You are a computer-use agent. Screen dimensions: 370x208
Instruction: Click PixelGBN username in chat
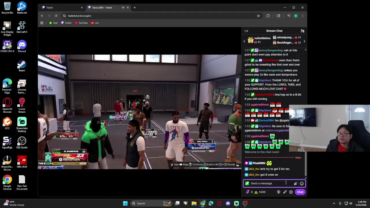[259, 163]
